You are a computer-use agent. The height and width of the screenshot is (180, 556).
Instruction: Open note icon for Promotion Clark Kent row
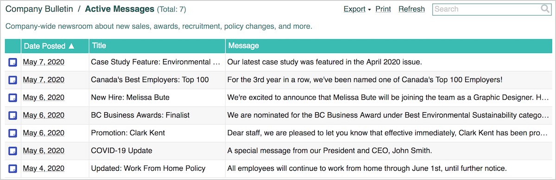click(x=13, y=133)
